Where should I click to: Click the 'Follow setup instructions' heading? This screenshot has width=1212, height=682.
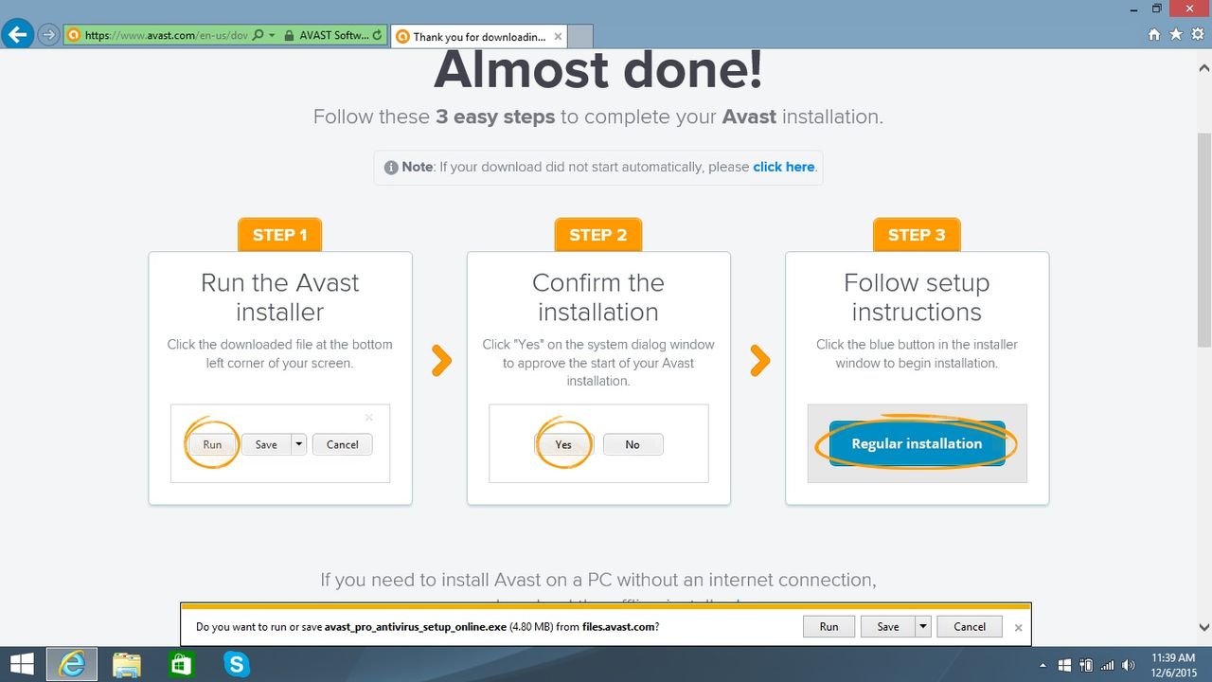pos(917,297)
